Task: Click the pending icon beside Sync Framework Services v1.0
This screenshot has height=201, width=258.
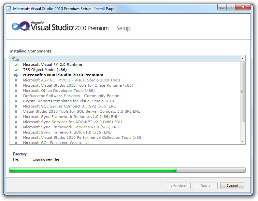Action: click(16, 127)
